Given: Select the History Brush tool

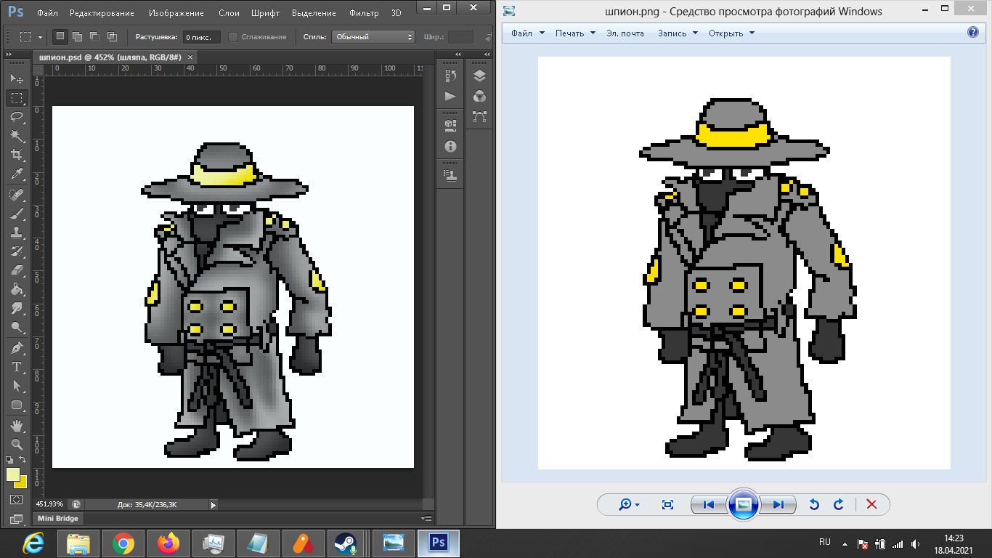Looking at the screenshot, I should [x=17, y=252].
